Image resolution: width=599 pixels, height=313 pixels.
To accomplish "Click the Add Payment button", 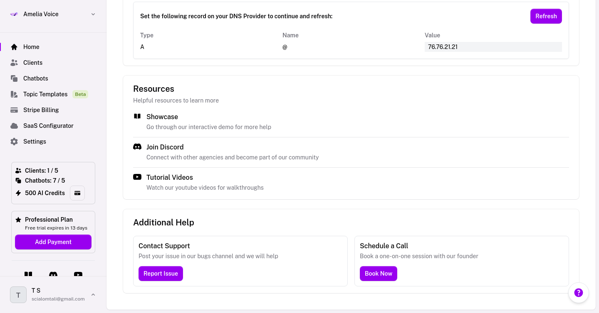I will [53, 242].
